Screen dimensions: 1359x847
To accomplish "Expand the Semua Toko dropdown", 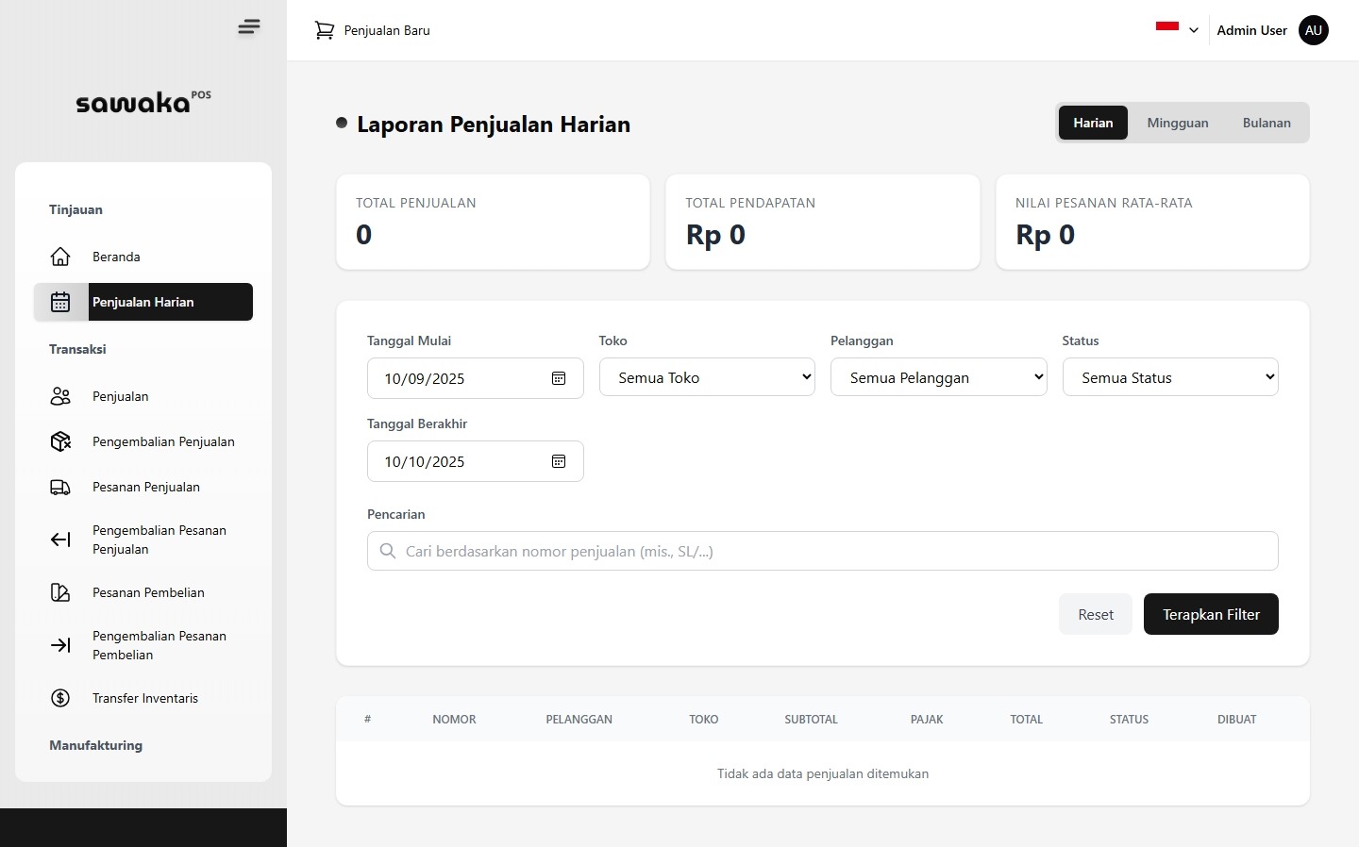I will click(707, 377).
